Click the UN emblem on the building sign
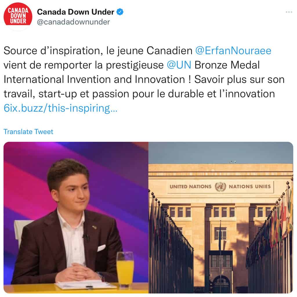The height and width of the screenshot is (297, 297). click(220, 186)
